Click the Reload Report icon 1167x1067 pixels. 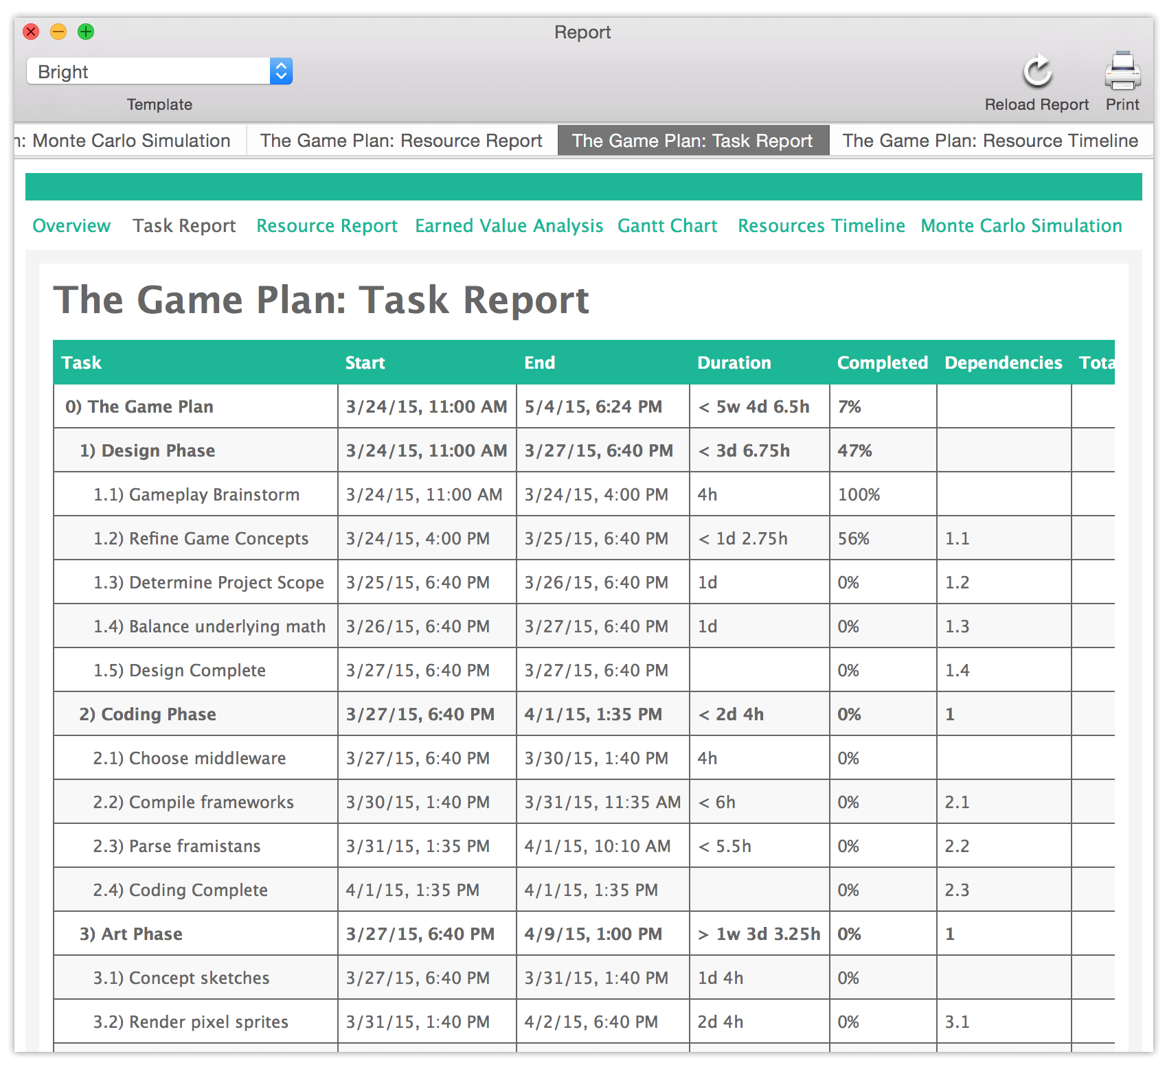point(1036,71)
